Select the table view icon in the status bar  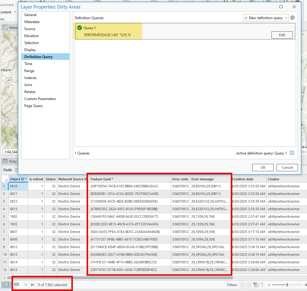[x=6, y=285]
